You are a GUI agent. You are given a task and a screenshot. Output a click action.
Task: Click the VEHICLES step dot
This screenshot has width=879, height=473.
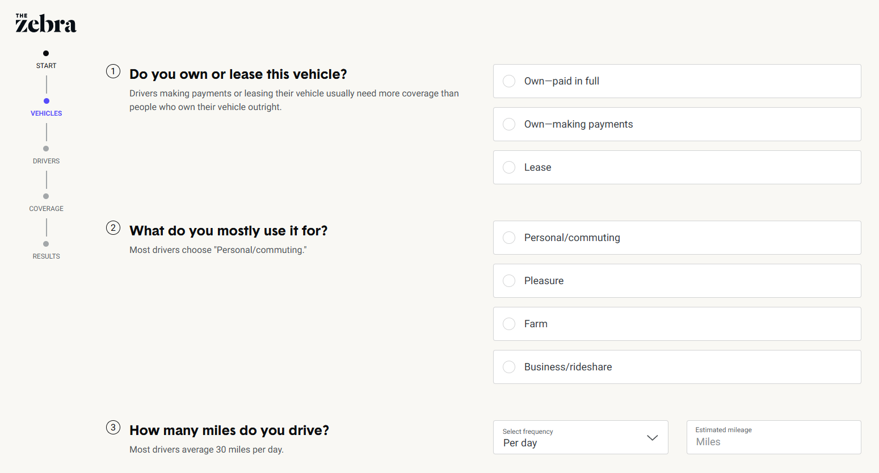(47, 101)
